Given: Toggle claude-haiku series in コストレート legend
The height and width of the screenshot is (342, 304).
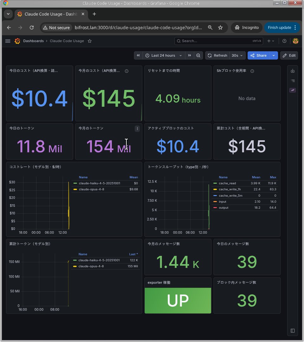Looking at the screenshot, I should point(99,183).
